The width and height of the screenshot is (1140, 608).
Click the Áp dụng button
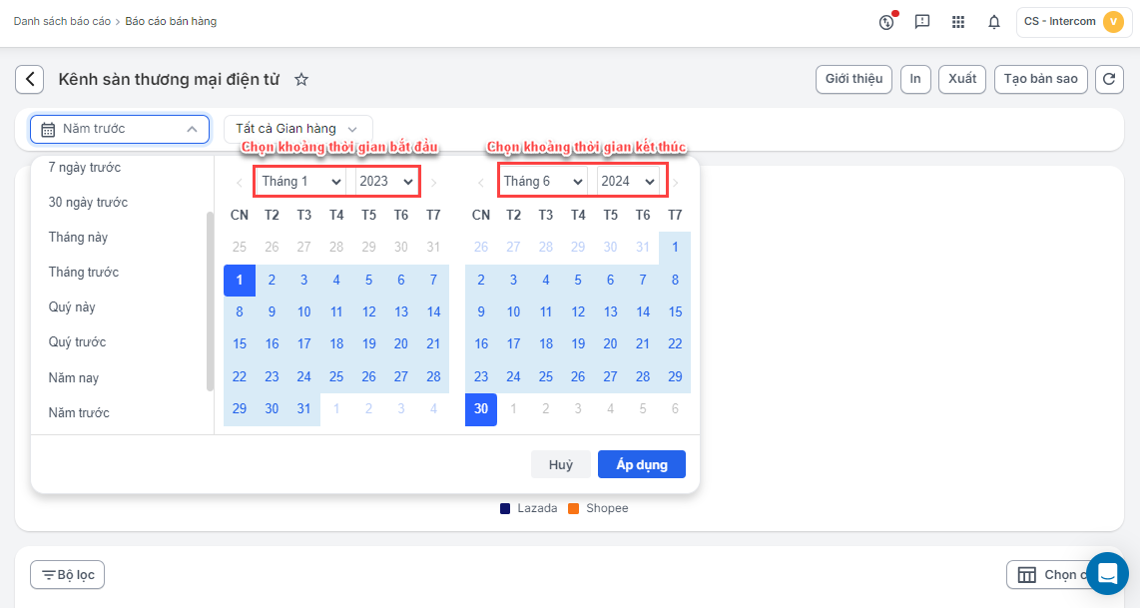click(641, 464)
